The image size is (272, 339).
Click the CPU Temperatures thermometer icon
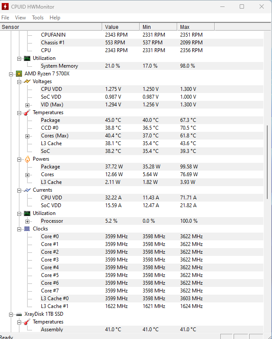pos(27,112)
